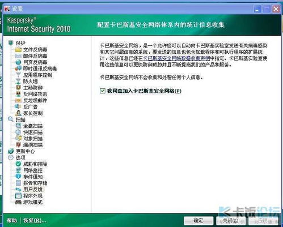This screenshot has height=227, width=283.
Task: Click the 应用 button
Action: pyautogui.click(x=263, y=220)
